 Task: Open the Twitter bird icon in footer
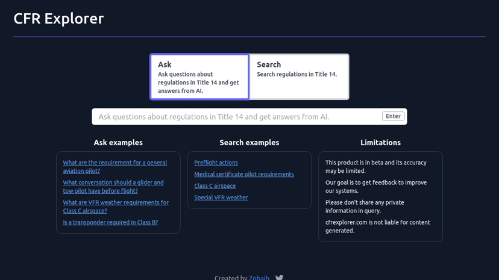click(x=279, y=278)
